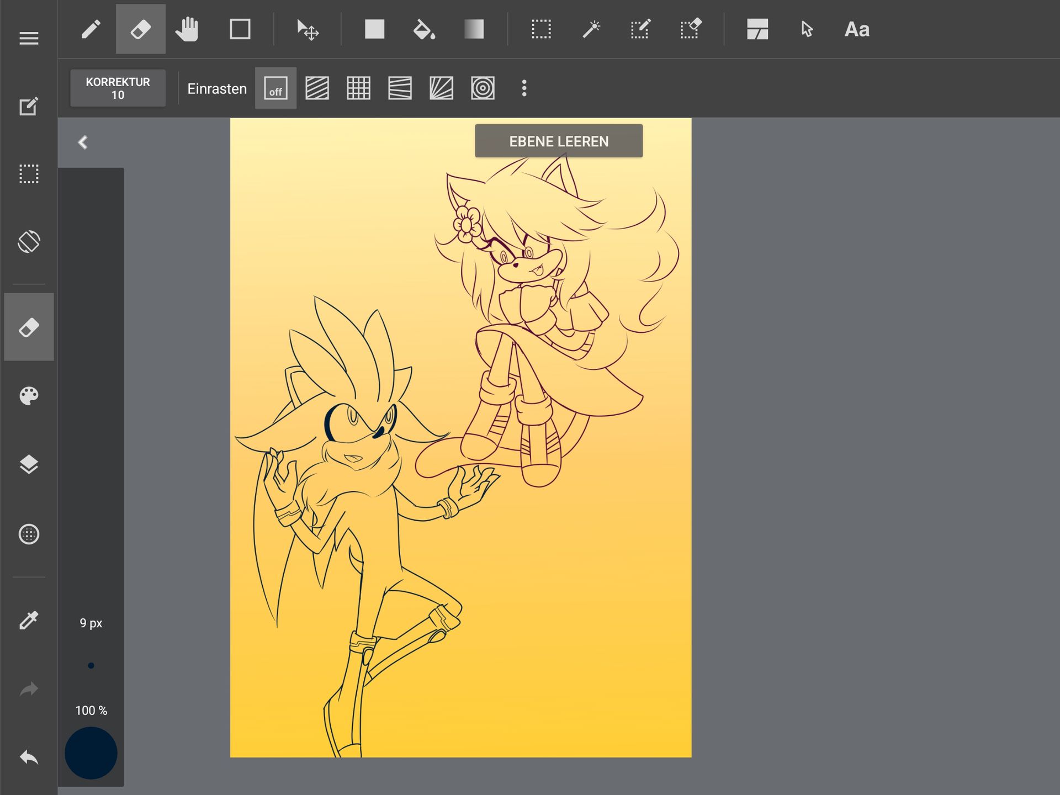The width and height of the screenshot is (1060, 795).
Task: Click the EBENE LEEREN button
Action: pos(559,141)
